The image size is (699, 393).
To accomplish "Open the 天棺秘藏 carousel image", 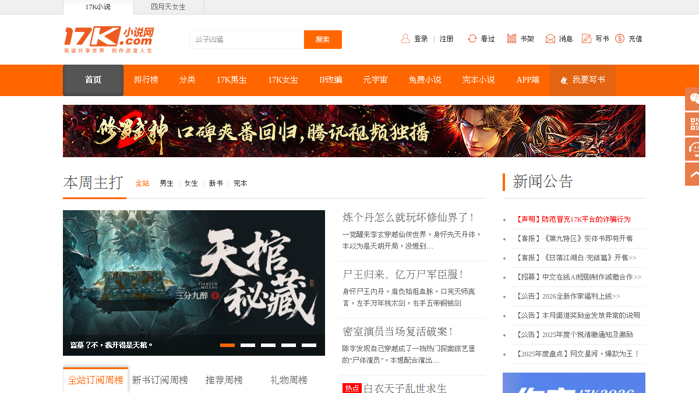I will pyautogui.click(x=194, y=283).
